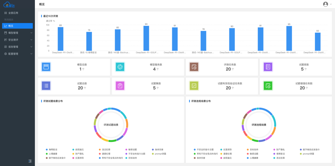Click the 模型总数 card icon
Image resolution: width=335 pixels, height=166 pixels.
coord(46,67)
